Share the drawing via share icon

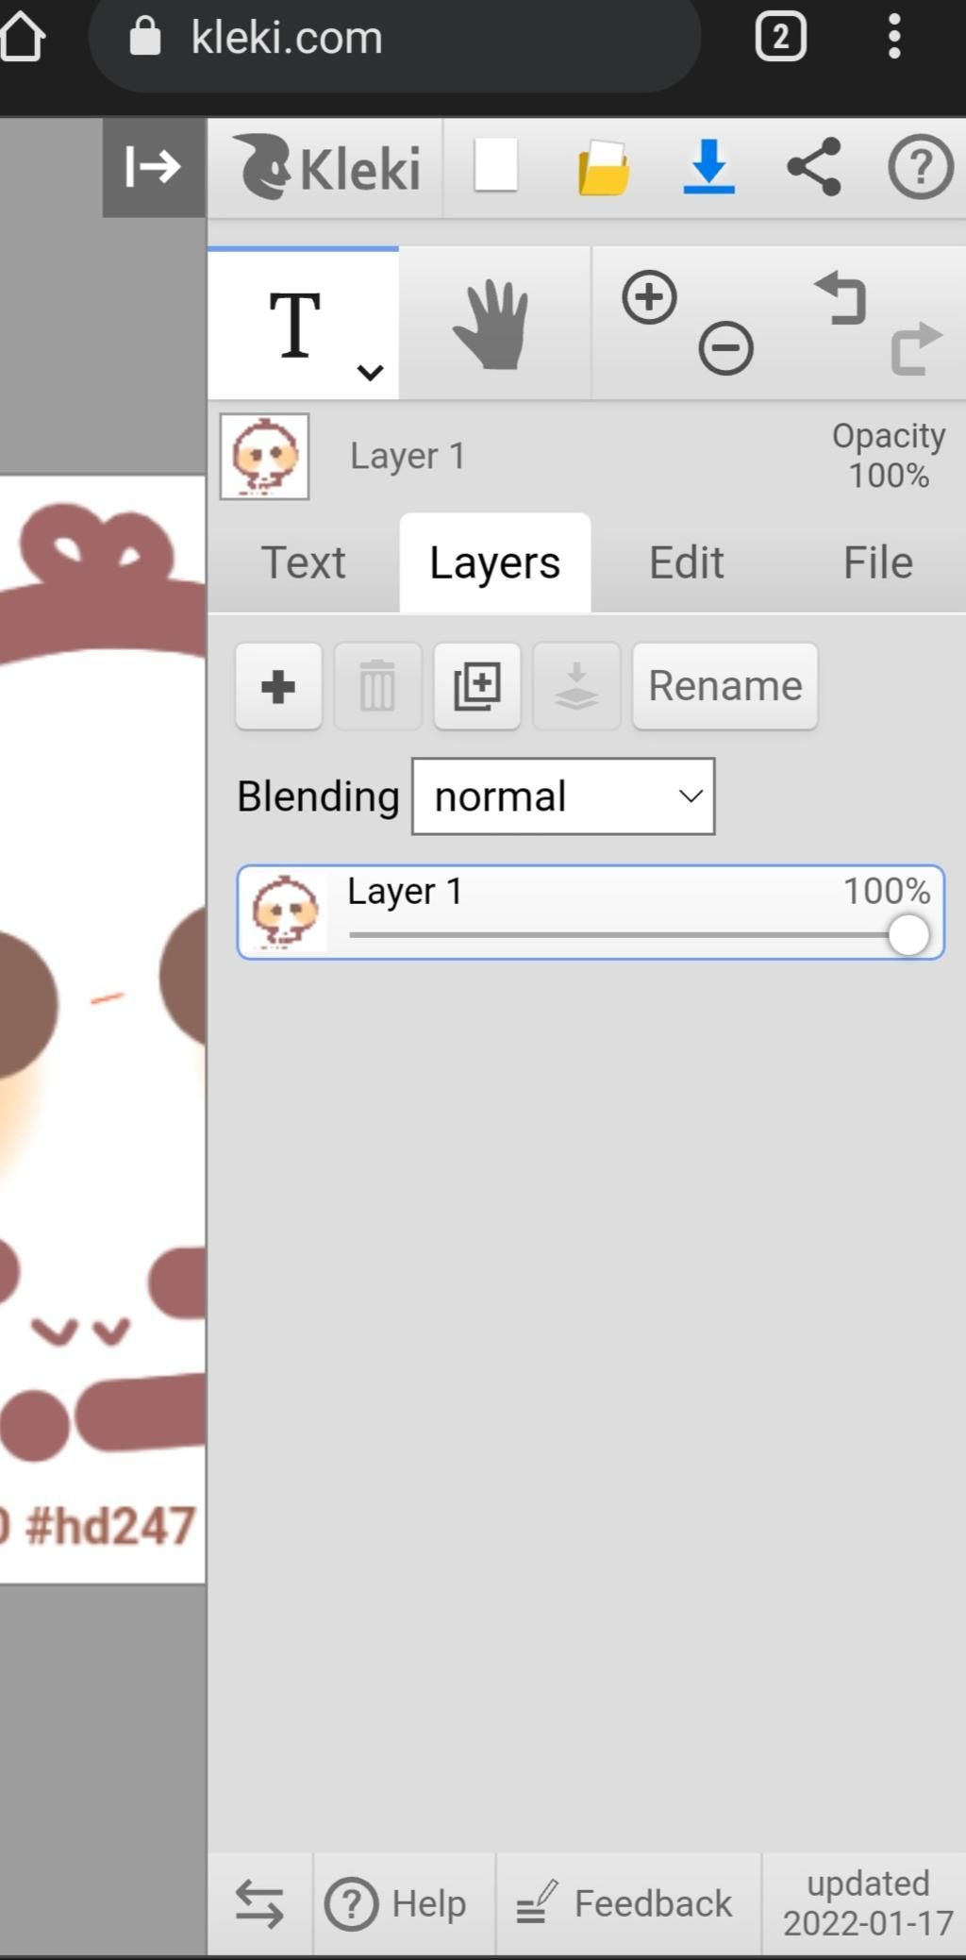click(x=813, y=167)
